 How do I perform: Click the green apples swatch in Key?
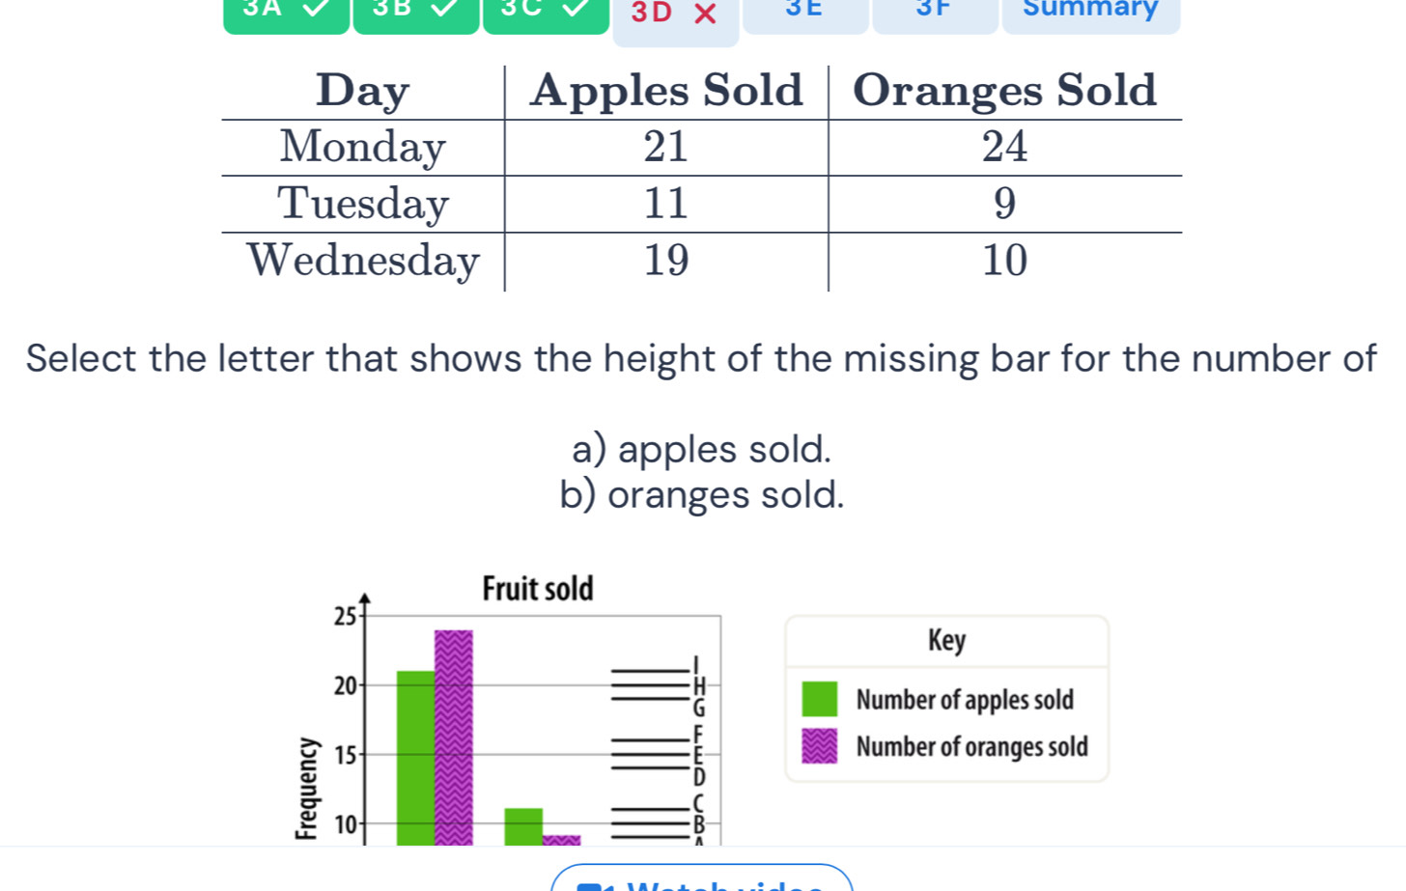(820, 699)
